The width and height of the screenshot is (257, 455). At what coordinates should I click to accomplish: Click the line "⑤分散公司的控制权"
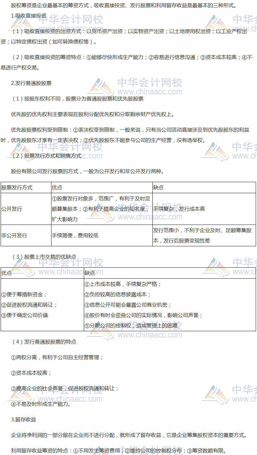pyautogui.click(x=131, y=325)
